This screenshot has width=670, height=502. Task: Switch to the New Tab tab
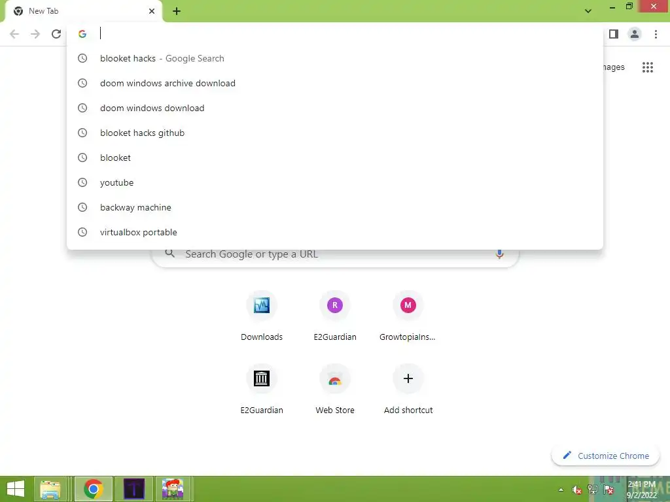[x=83, y=11]
